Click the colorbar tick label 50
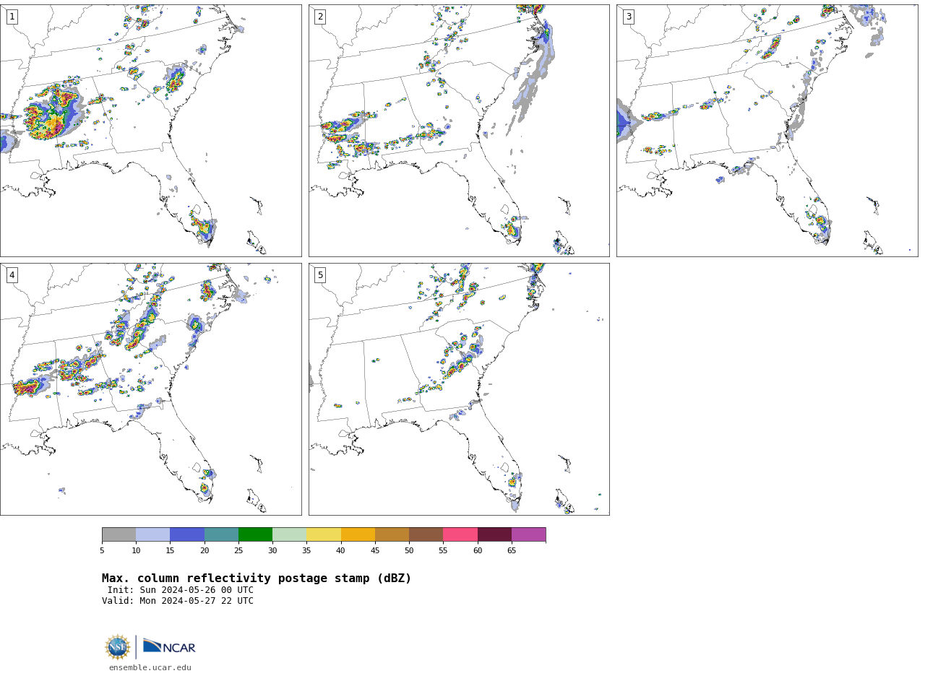 [409, 551]
